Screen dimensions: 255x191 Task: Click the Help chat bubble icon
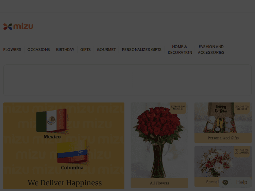[x=225, y=183]
